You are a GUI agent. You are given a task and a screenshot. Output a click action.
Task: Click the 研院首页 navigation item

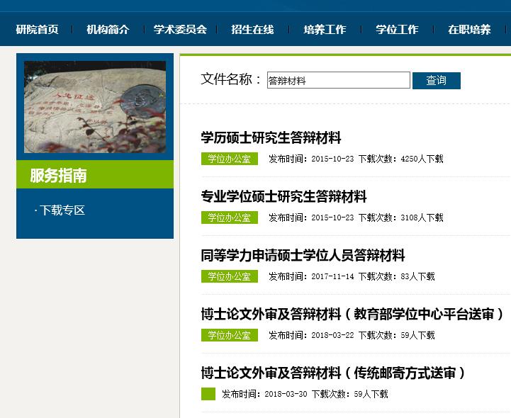click(37, 30)
